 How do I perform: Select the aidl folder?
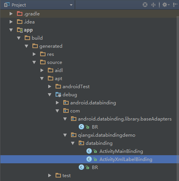tap(59, 70)
